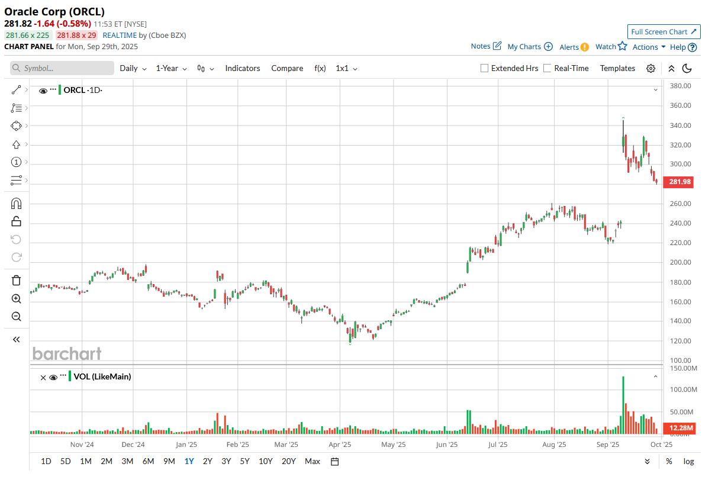
Task: Switch y-axis to percent scale
Action: [x=669, y=461]
